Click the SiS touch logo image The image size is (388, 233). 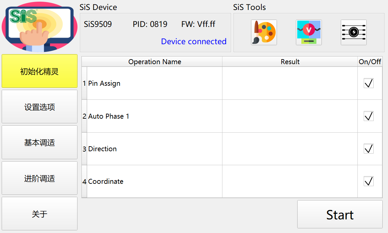40,27
